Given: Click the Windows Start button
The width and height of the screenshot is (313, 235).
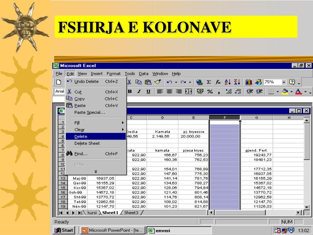Looking at the screenshot, I should 64,230.
